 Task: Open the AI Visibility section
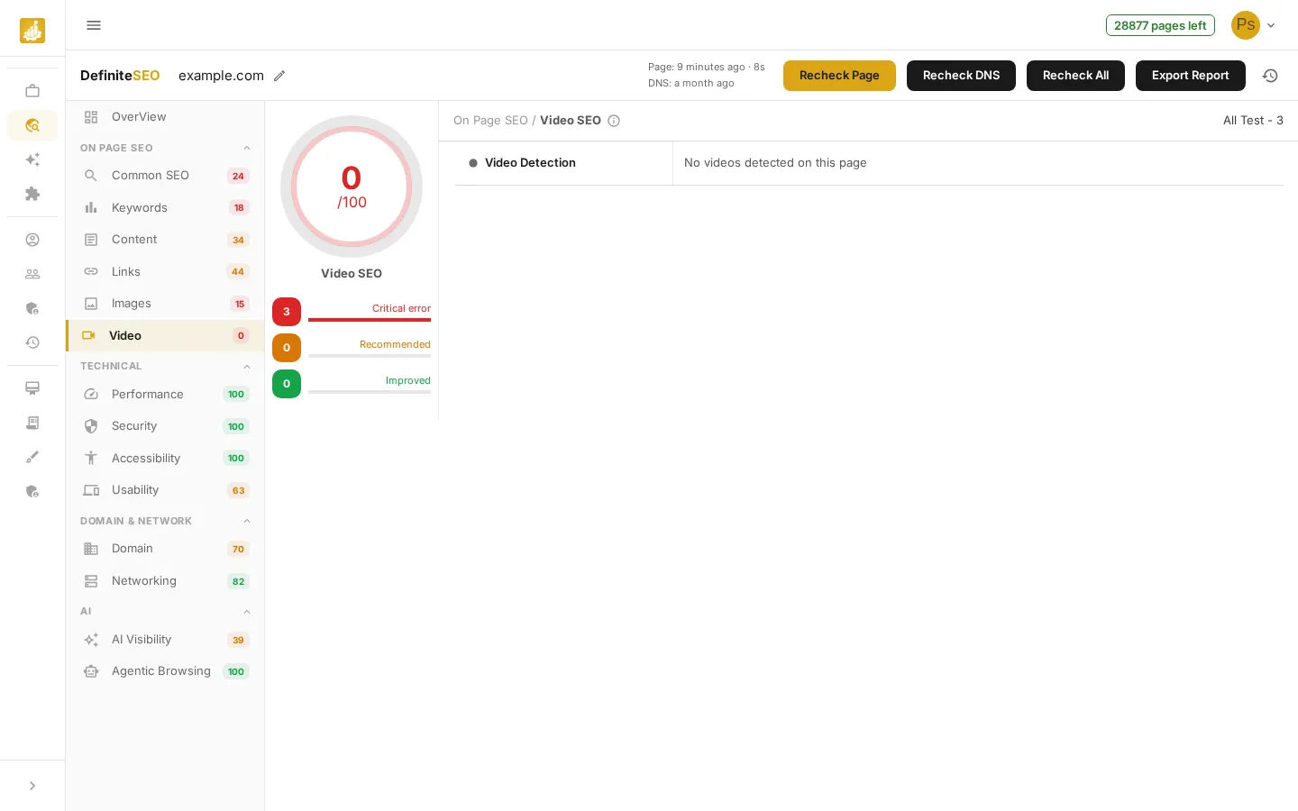pos(165,640)
